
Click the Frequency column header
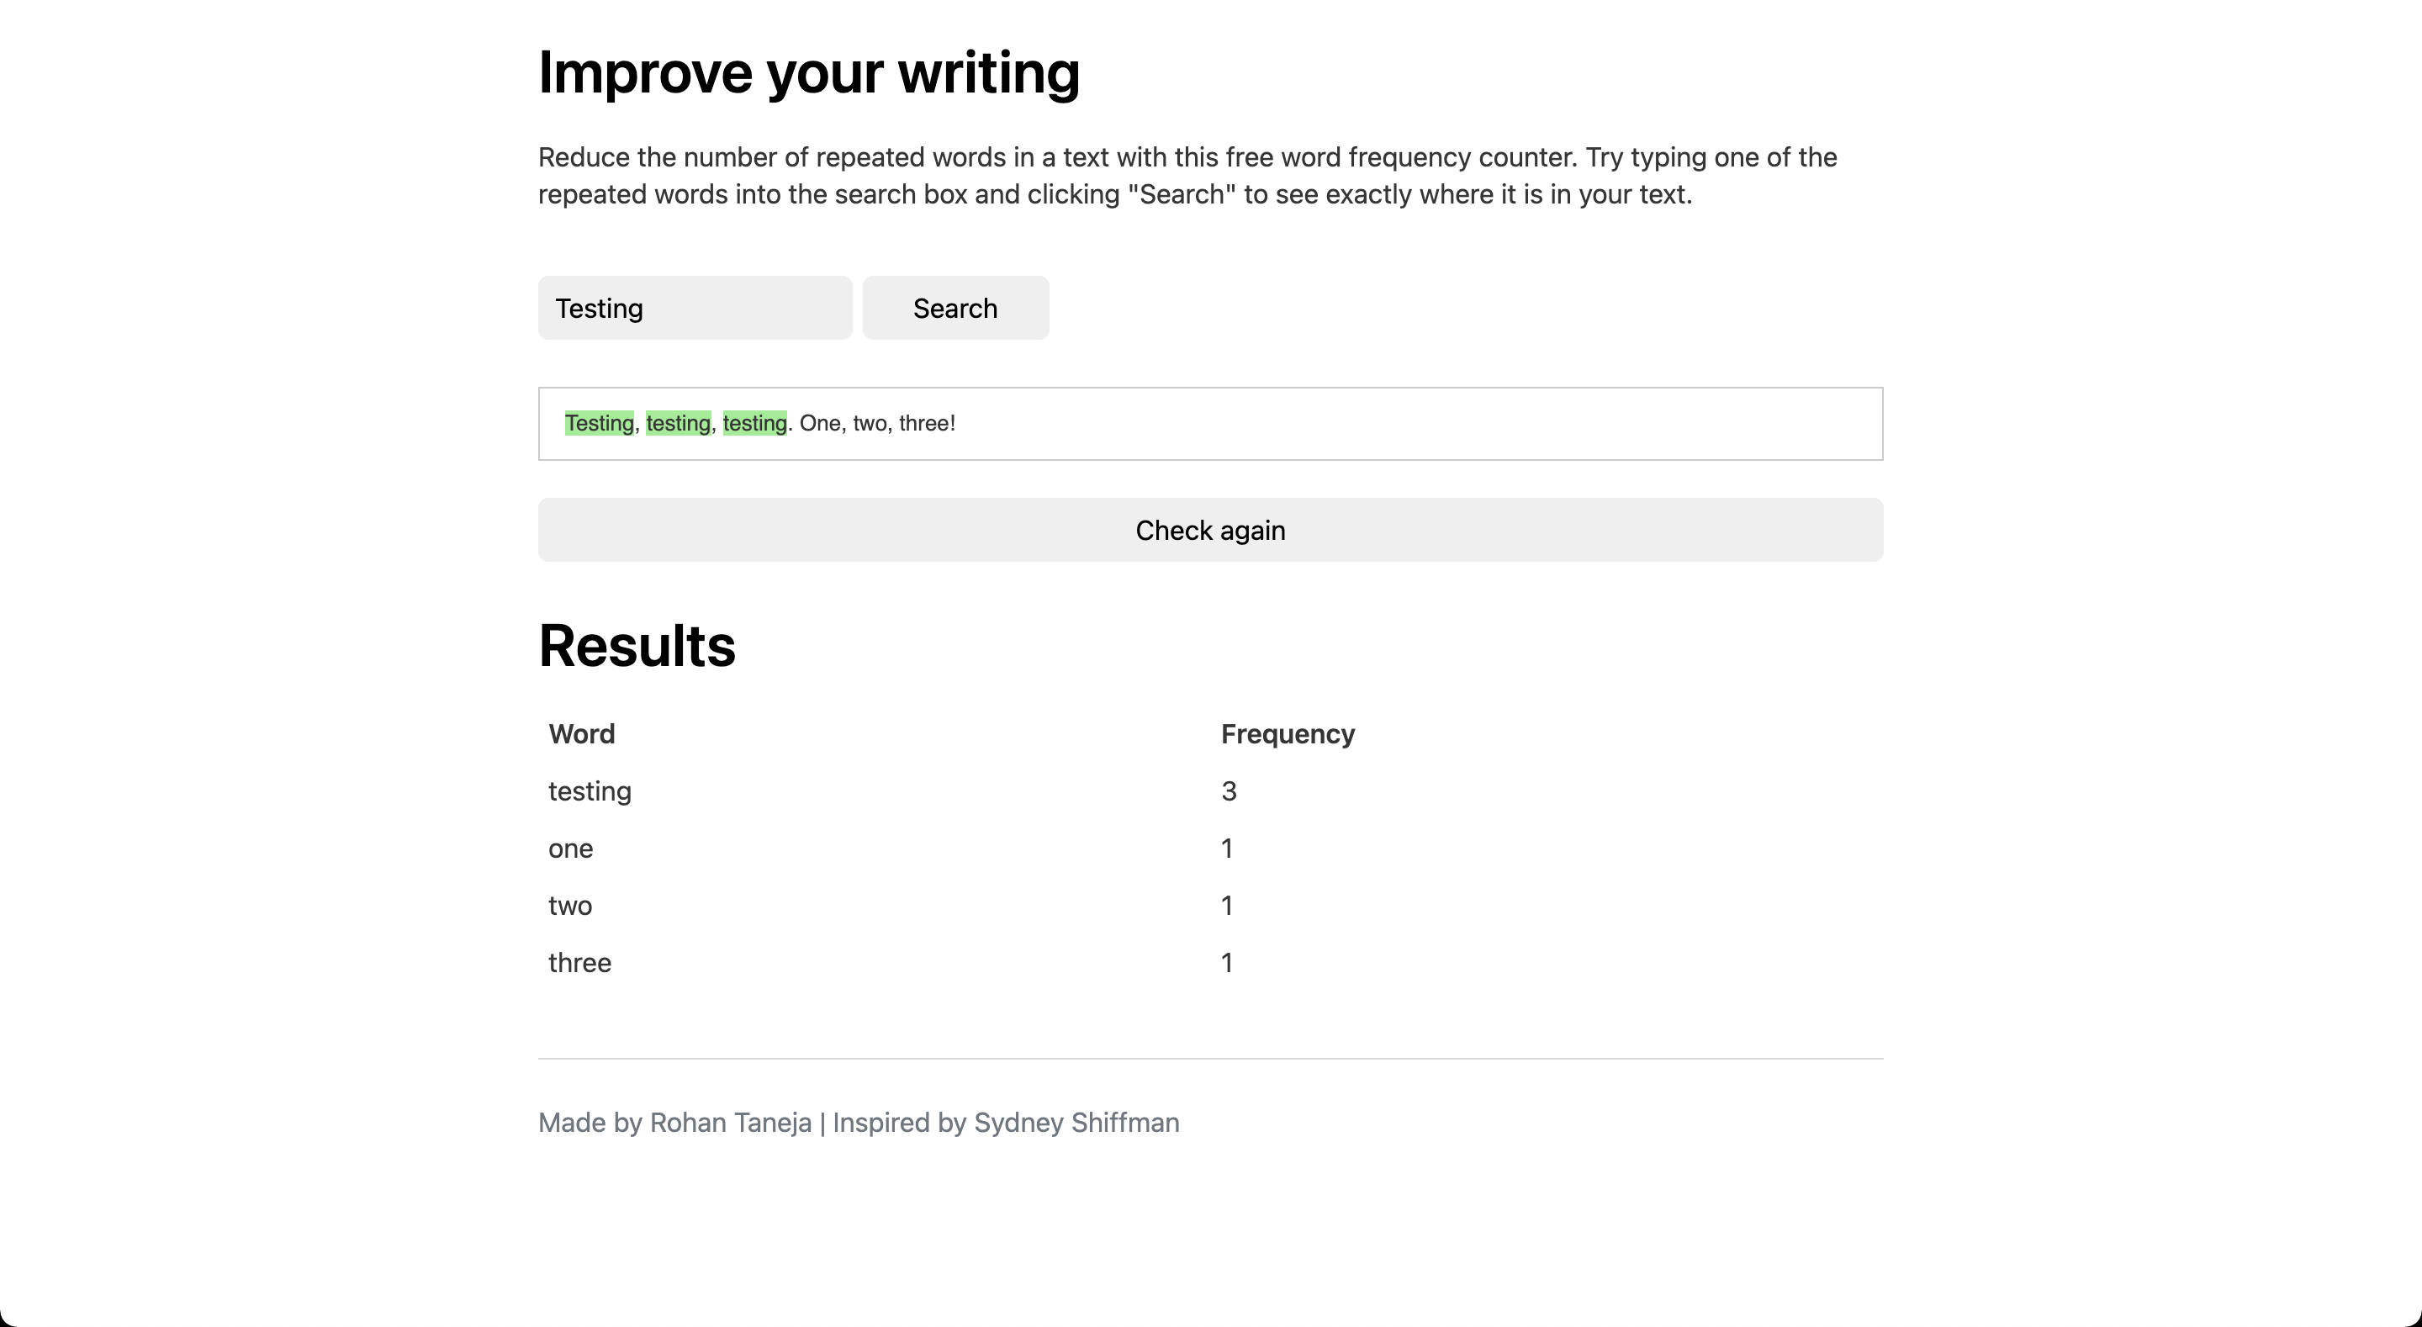pyautogui.click(x=1288, y=733)
